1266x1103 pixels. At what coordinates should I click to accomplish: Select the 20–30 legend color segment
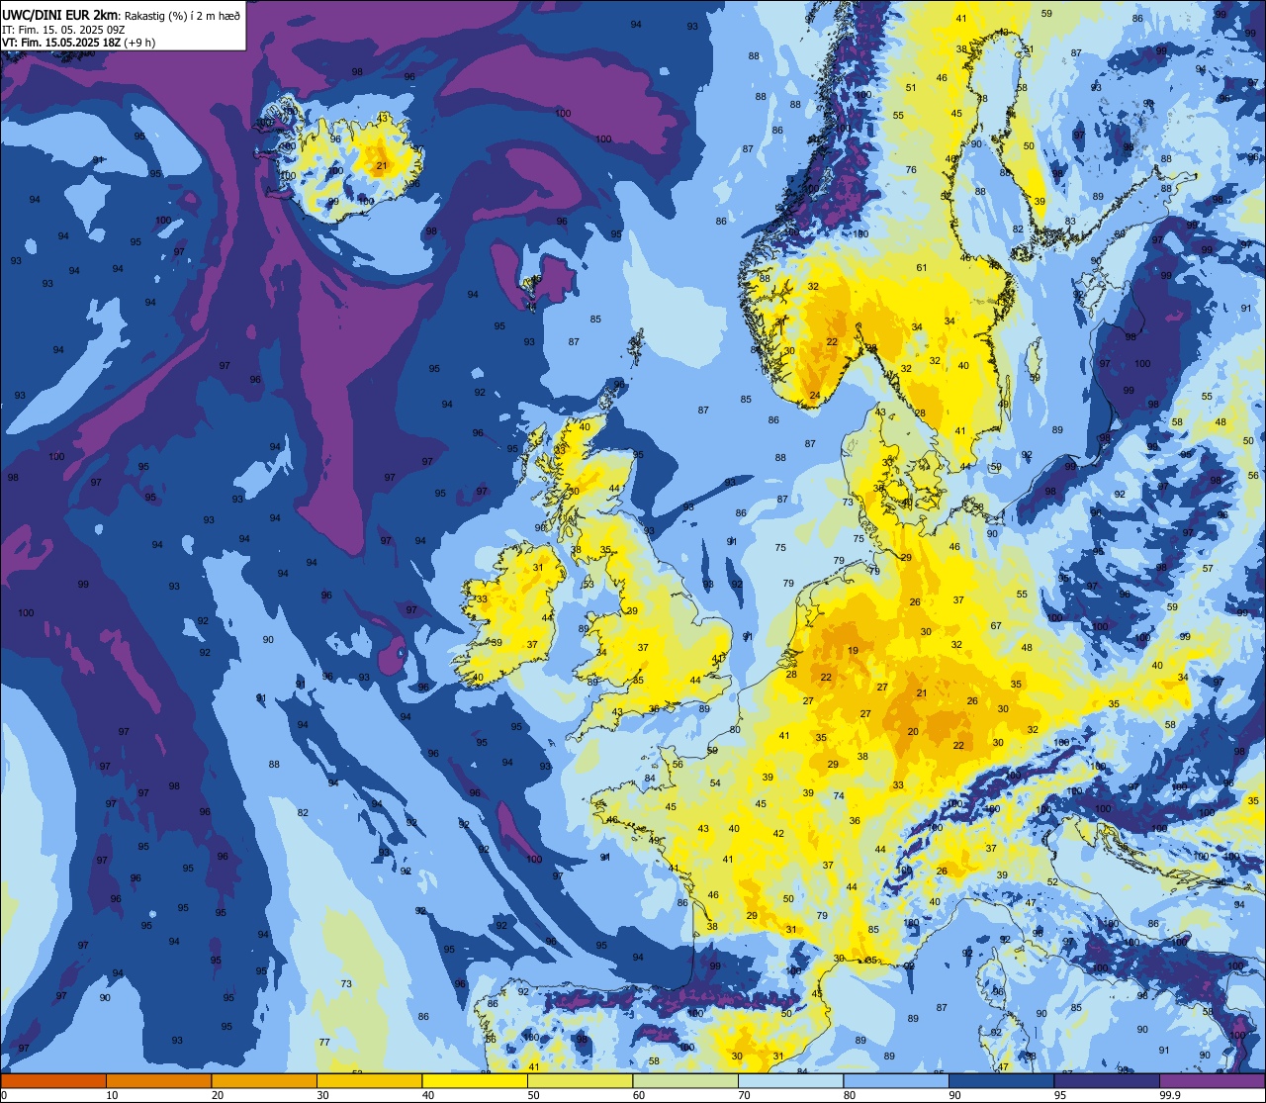tap(264, 1080)
